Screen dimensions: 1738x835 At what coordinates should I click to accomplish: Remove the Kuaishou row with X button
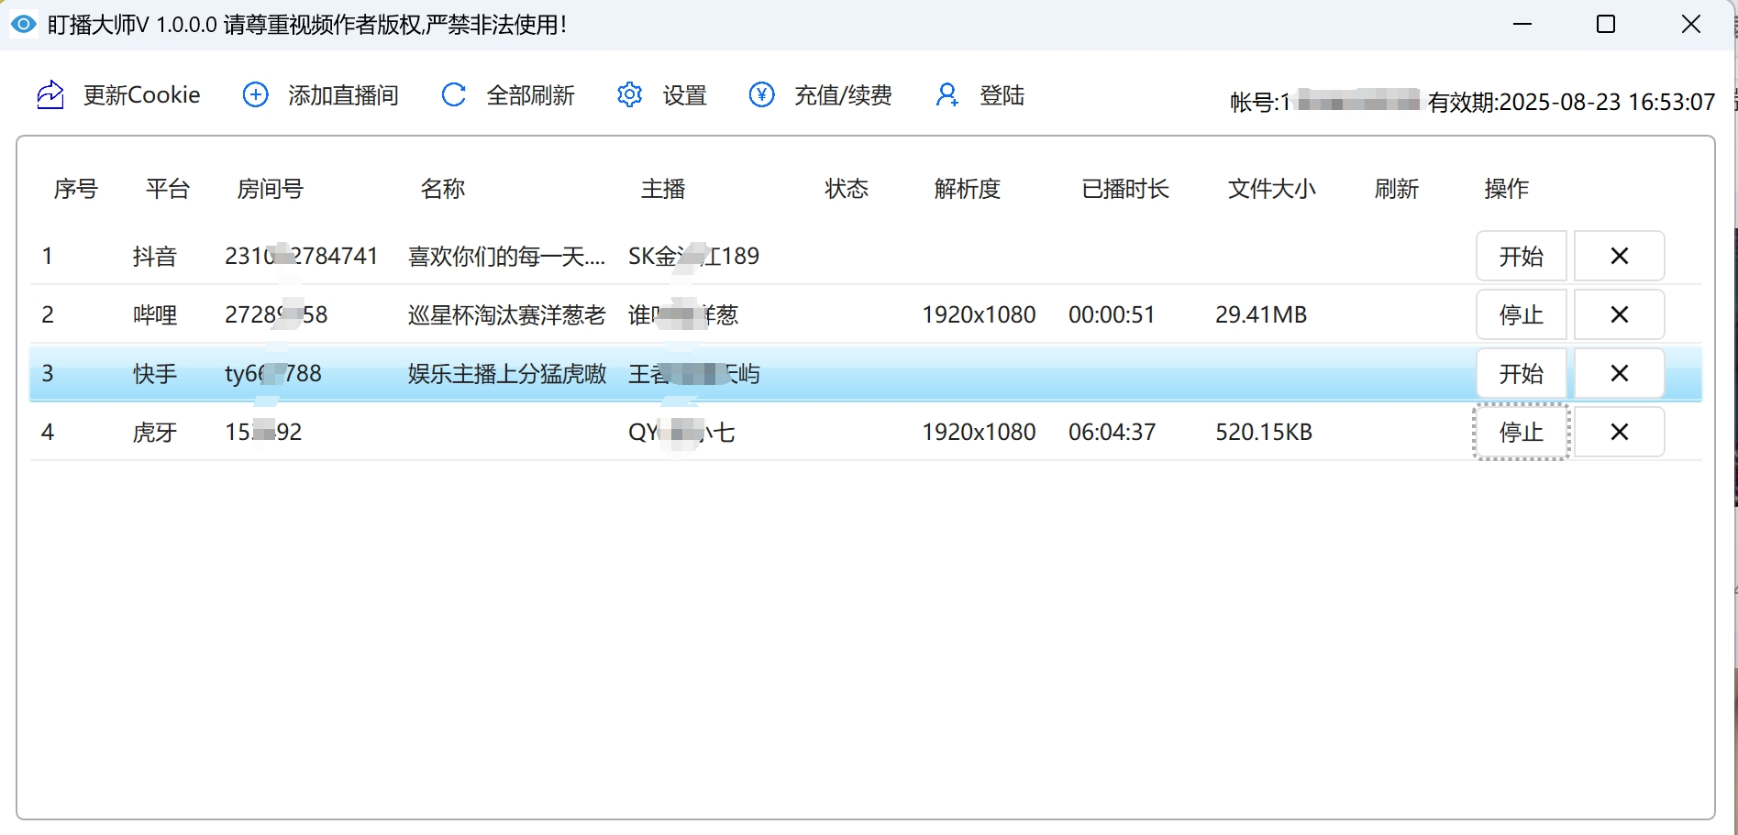click(1619, 374)
